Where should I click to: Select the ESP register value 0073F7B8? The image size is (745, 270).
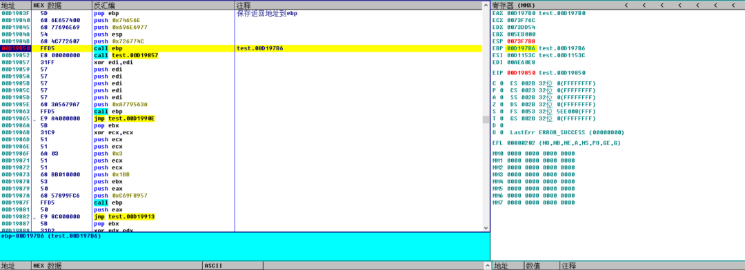(x=521, y=41)
